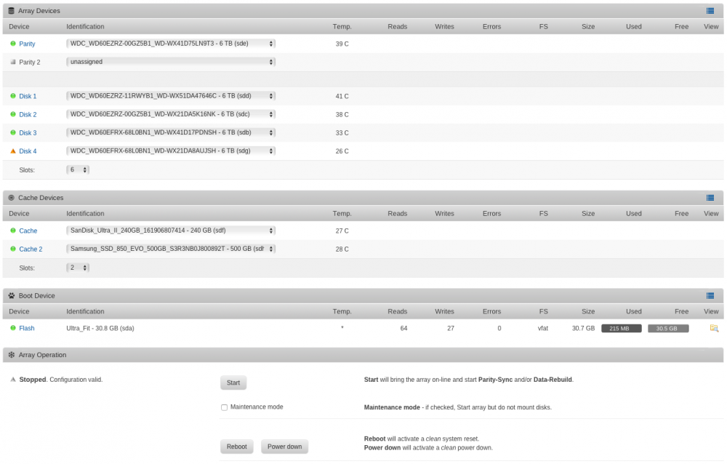Click the vfat filesystem value

click(x=543, y=328)
